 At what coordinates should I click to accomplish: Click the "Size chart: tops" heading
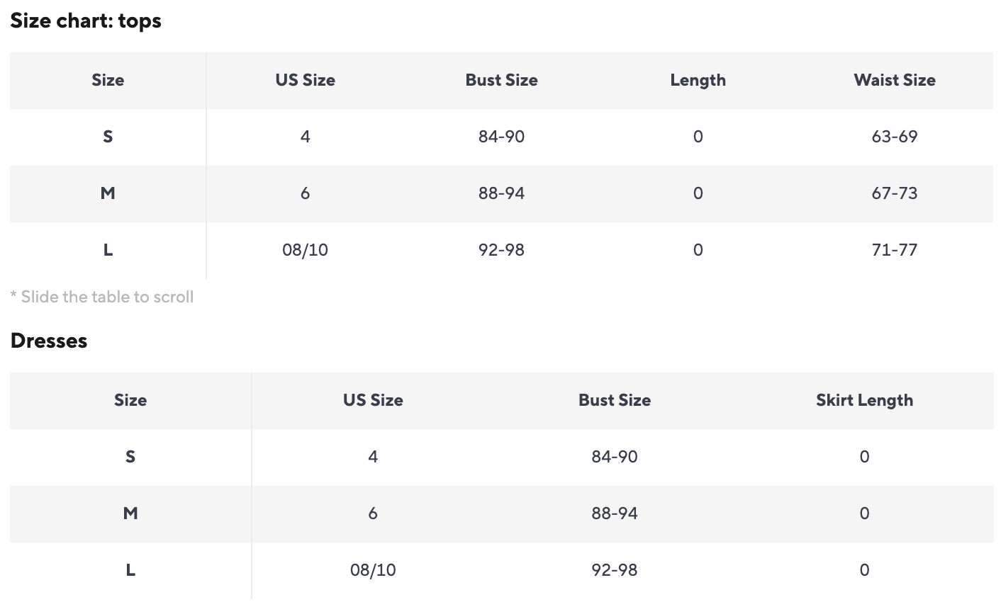(x=86, y=21)
